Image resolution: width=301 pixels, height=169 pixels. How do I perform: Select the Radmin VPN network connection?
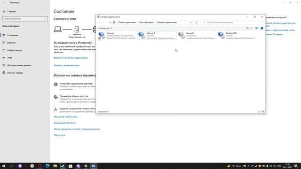pos(237,36)
